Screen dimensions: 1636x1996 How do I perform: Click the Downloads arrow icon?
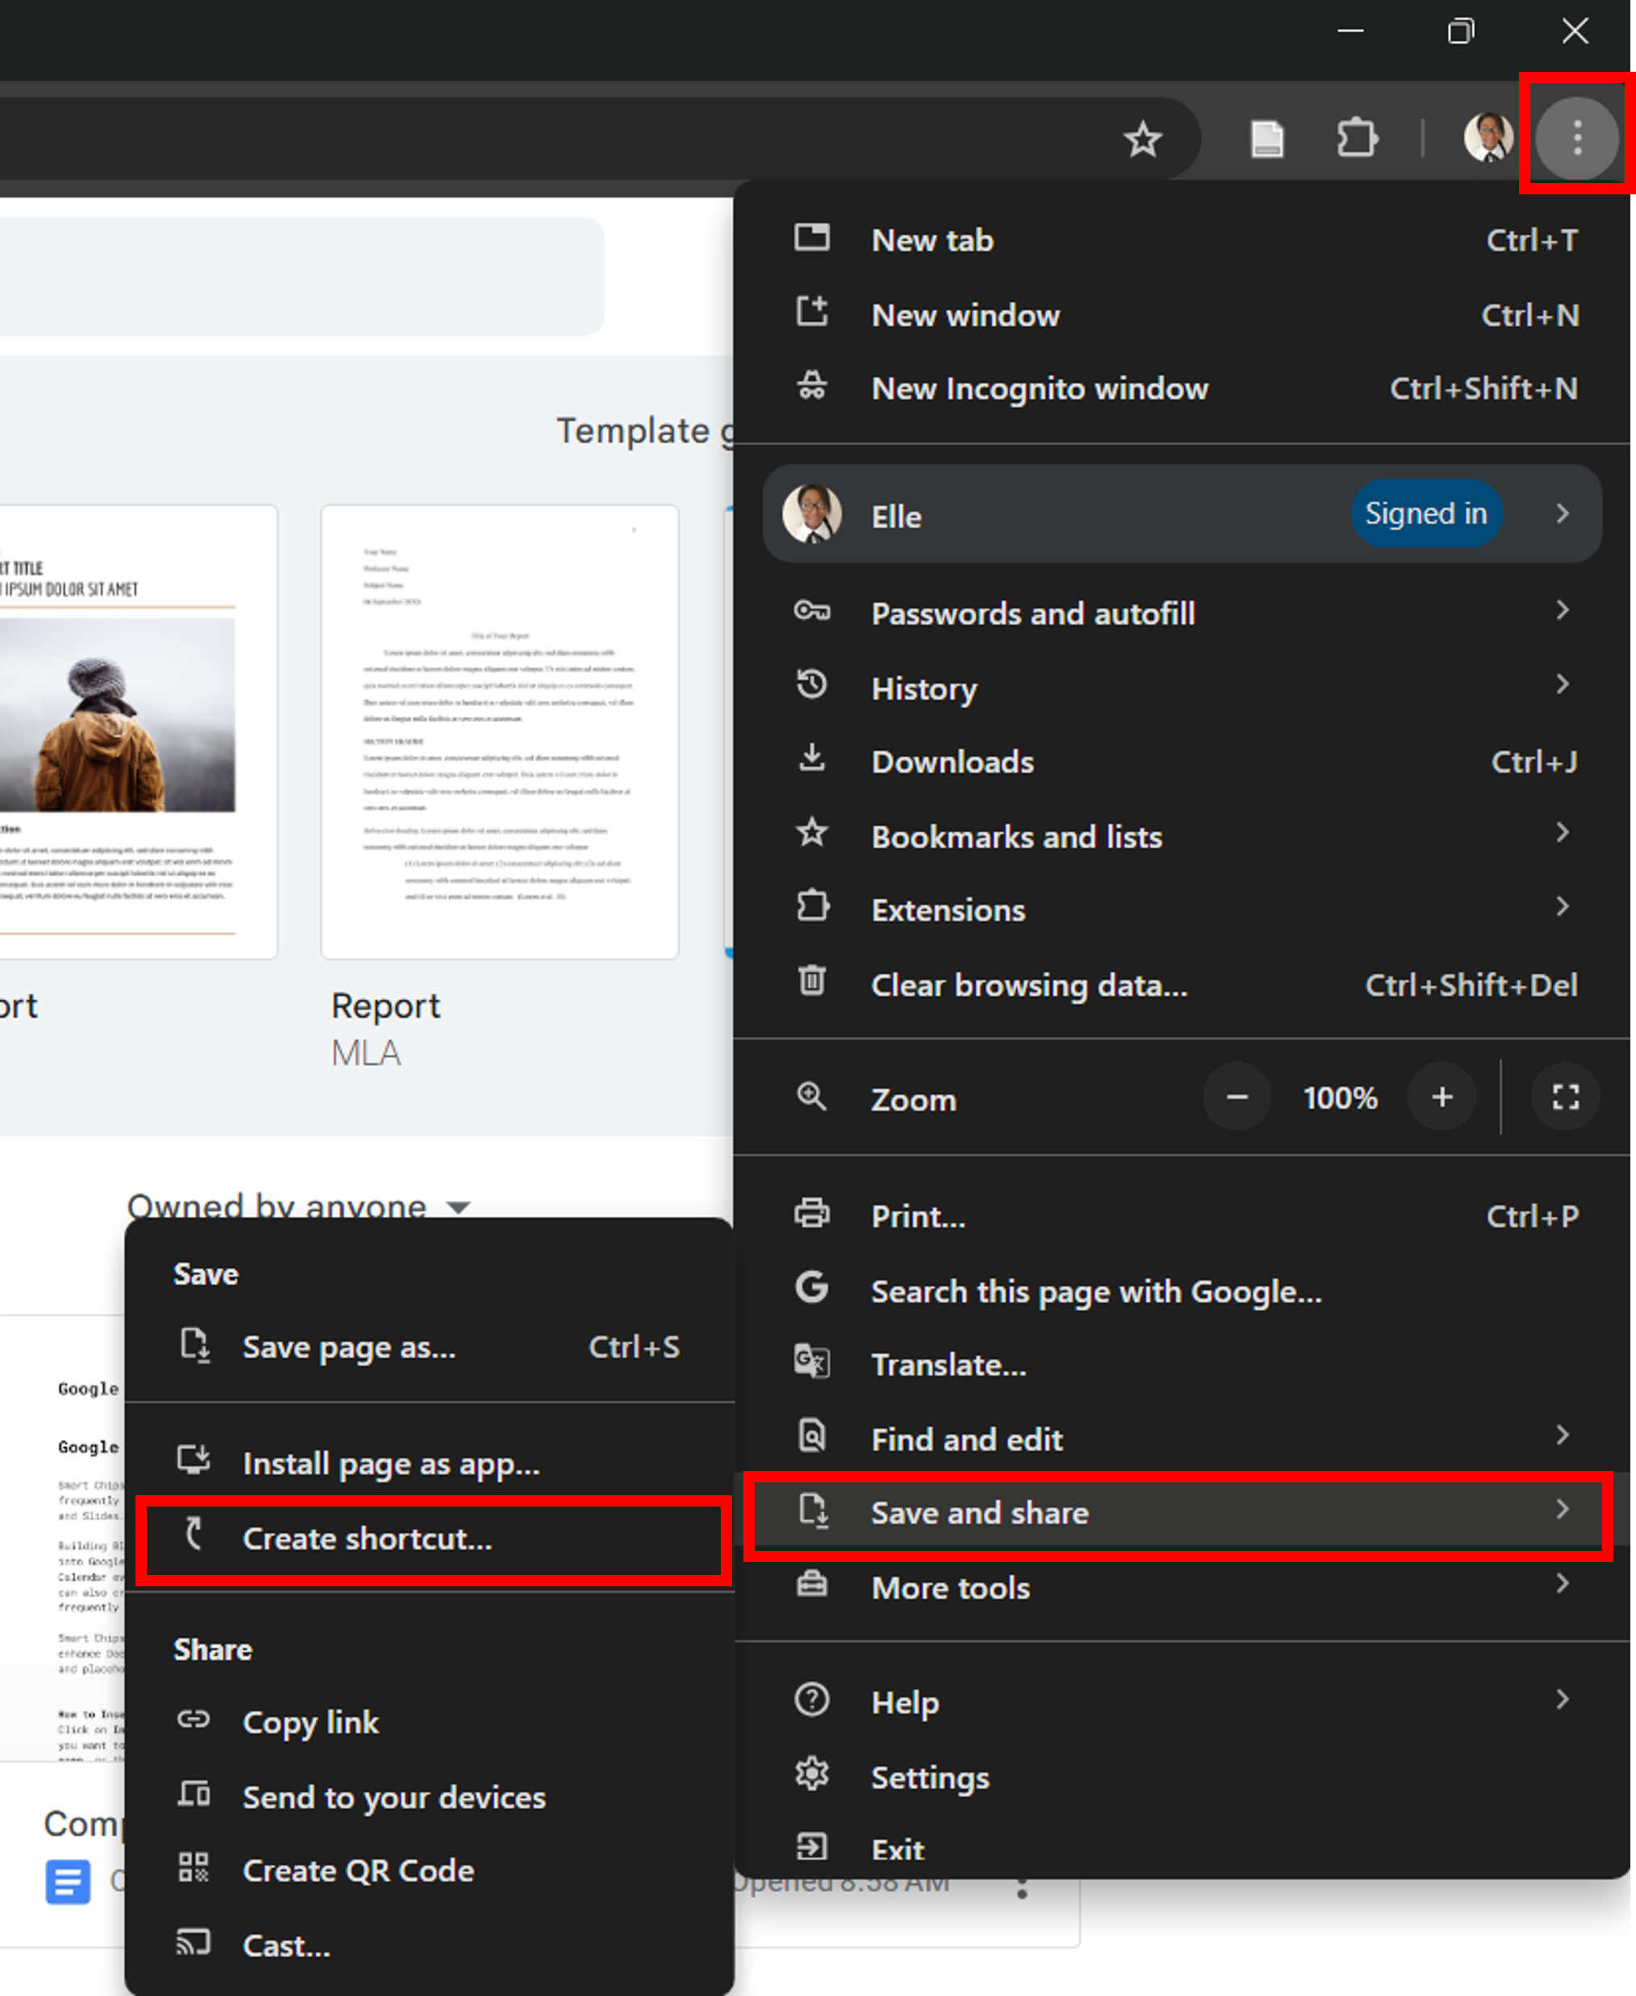point(811,758)
